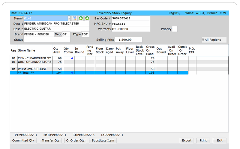Click Qty Avail 50 in Warehouse row

pos(60,69)
